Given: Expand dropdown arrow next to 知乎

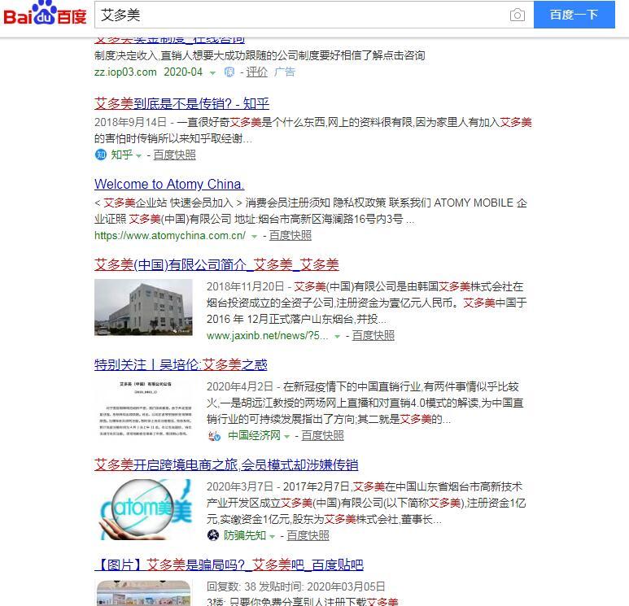Looking at the screenshot, I should (x=139, y=155).
